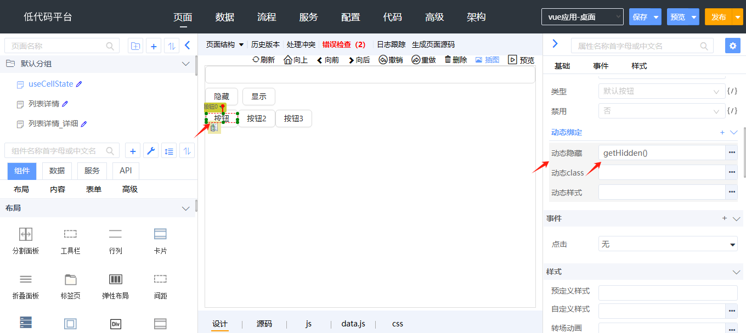This screenshot has width=746, height=333.
Task: Switch to the data.js tab
Action: pyautogui.click(x=353, y=324)
